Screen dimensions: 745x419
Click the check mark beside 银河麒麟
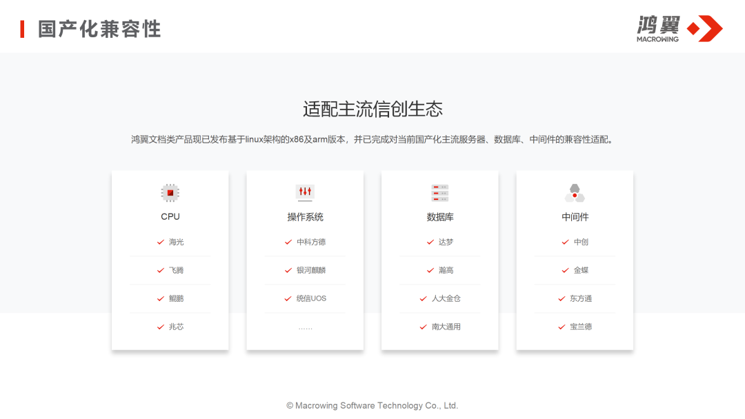click(x=288, y=270)
